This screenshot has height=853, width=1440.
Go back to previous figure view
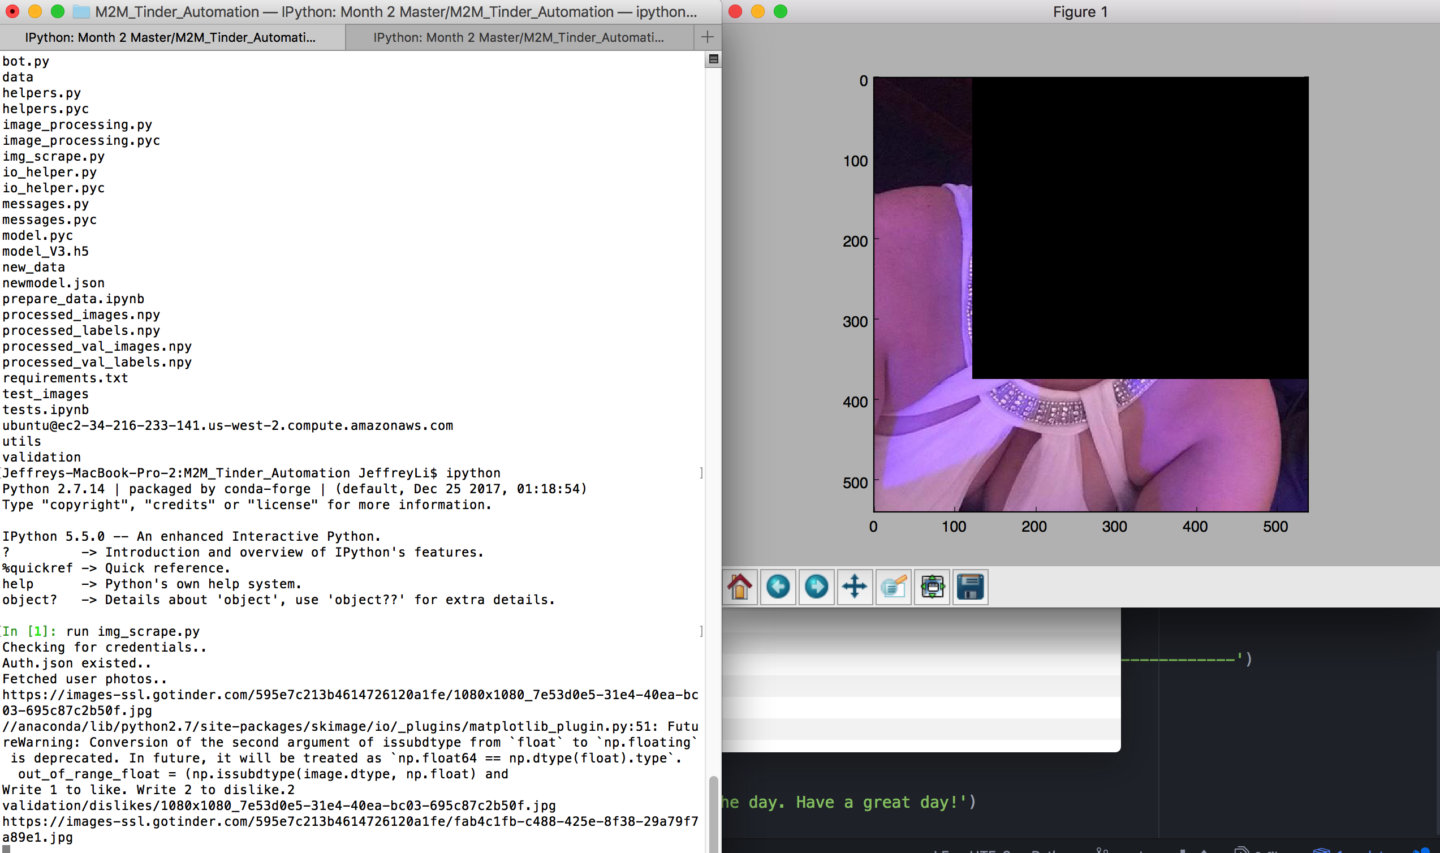(x=778, y=587)
